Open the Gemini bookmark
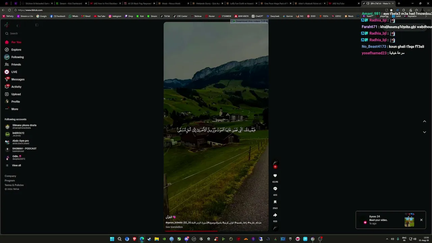Viewport: 432px width, 243px height. click(288, 16)
